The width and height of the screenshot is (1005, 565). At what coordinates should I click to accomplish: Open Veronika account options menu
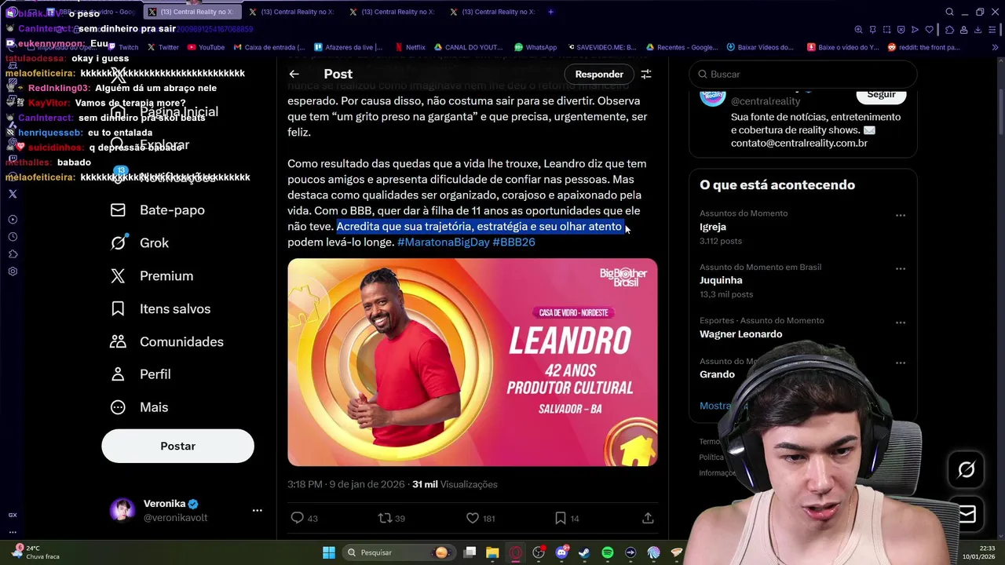[x=257, y=510]
